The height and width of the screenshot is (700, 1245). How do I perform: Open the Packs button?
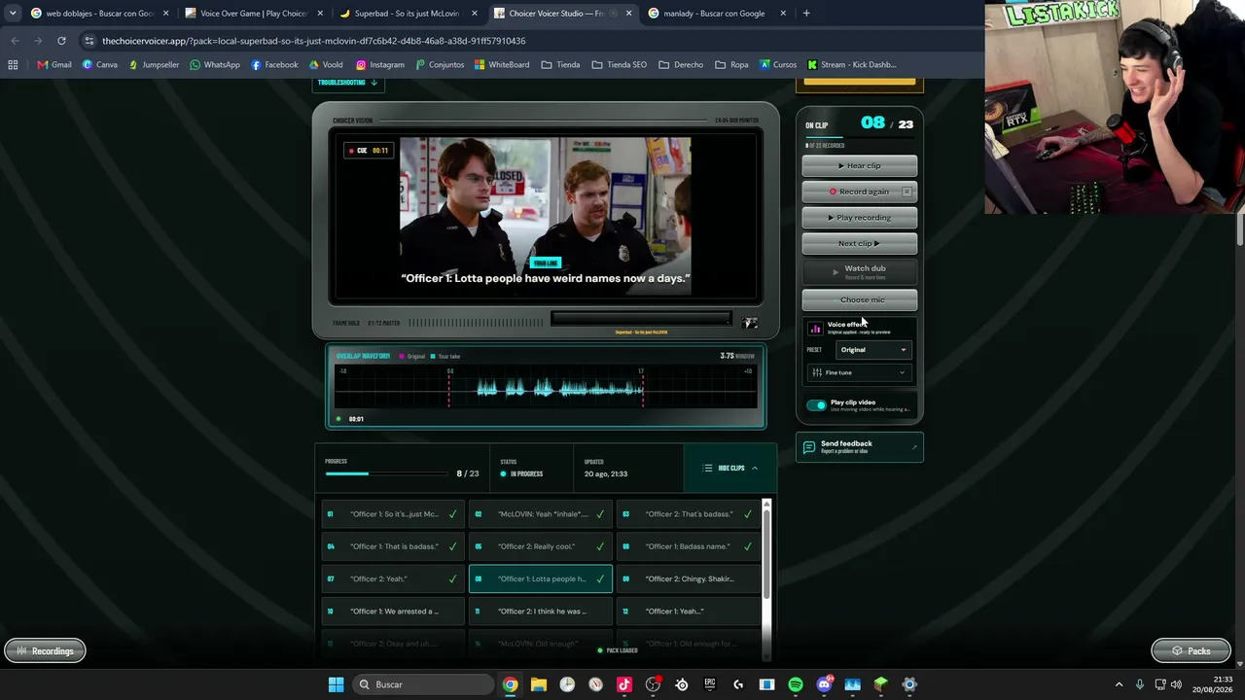(1192, 651)
